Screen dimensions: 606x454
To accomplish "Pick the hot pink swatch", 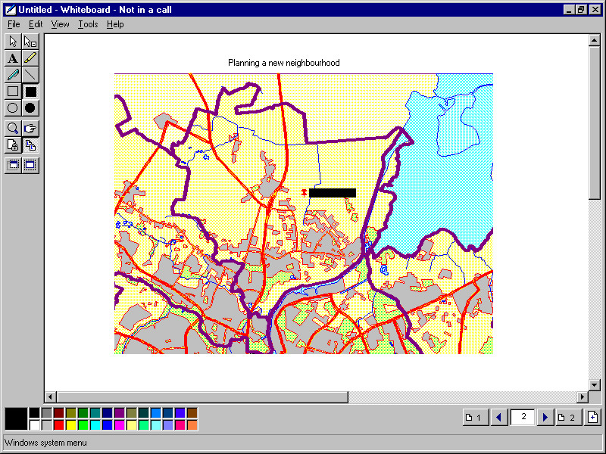I will pos(180,425).
